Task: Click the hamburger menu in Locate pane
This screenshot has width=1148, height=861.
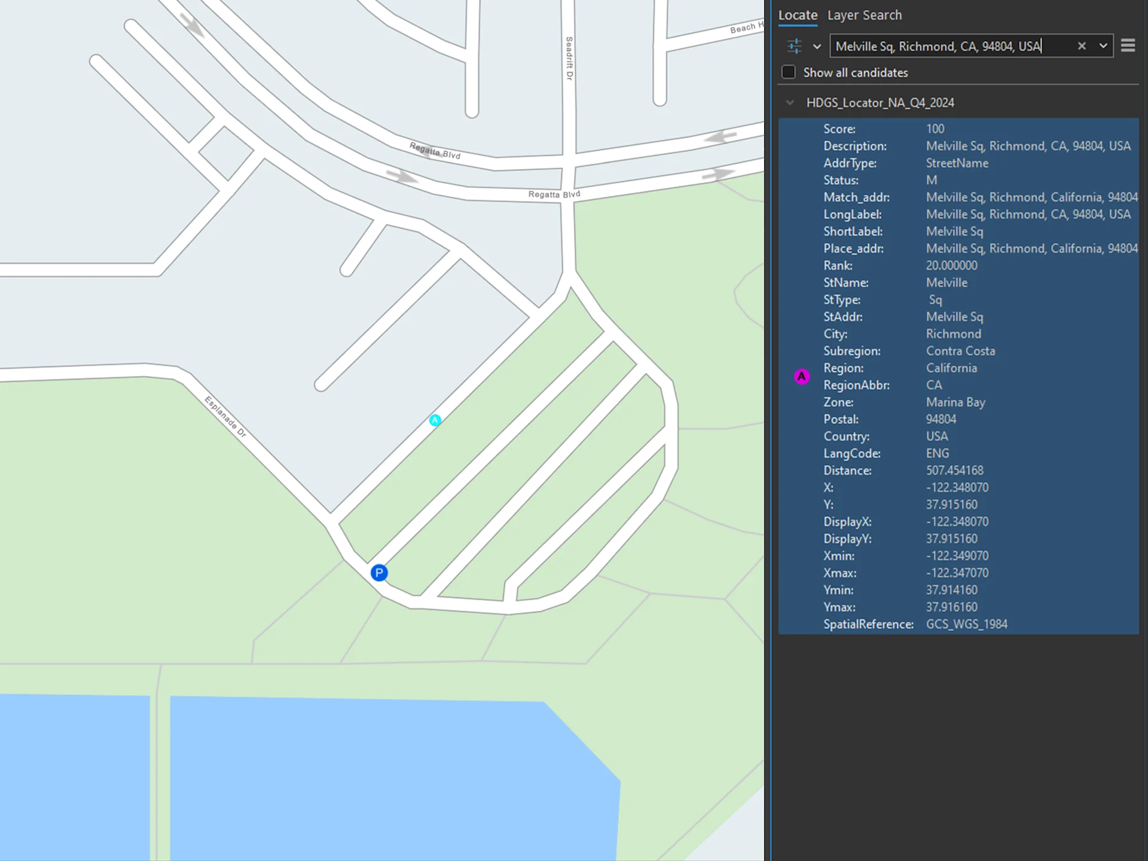Action: tap(1128, 45)
